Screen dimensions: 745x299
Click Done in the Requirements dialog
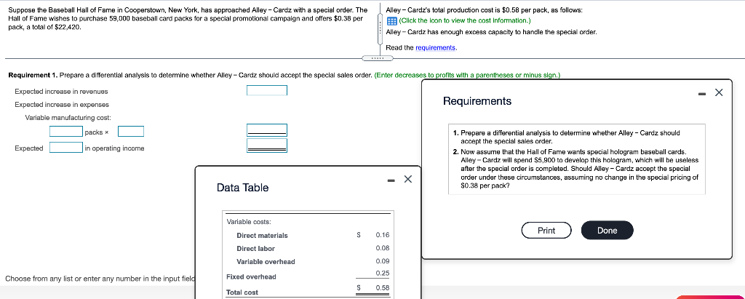pyautogui.click(x=607, y=231)
